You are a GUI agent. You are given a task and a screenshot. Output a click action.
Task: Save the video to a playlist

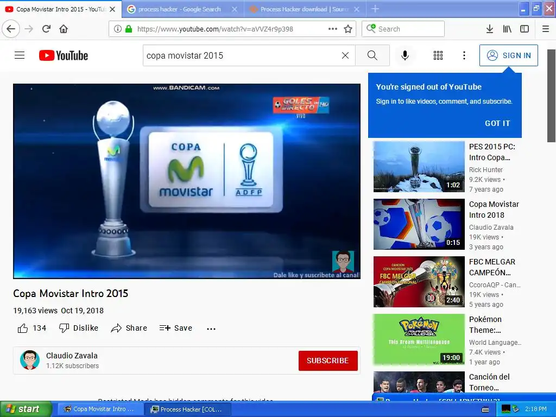point(175,328)
